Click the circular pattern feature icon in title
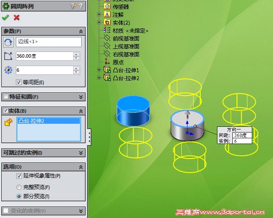Image resolution: width=273 pixels, height=218 pixels. tap(6, 7)
